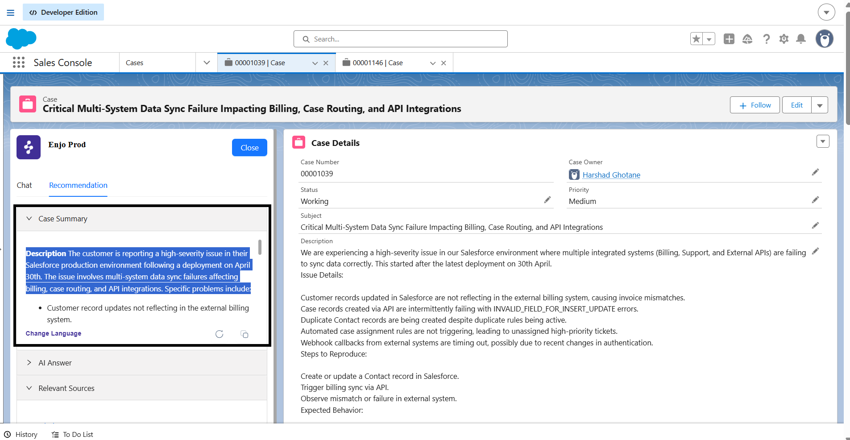Screen dimensions: 850x440
Task: Open more actions dropdown next to Edit
Action: click(x=820, y=105)
